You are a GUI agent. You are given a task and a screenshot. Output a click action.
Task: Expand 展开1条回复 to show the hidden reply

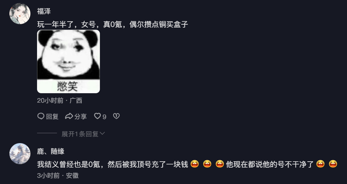point(83,134)
